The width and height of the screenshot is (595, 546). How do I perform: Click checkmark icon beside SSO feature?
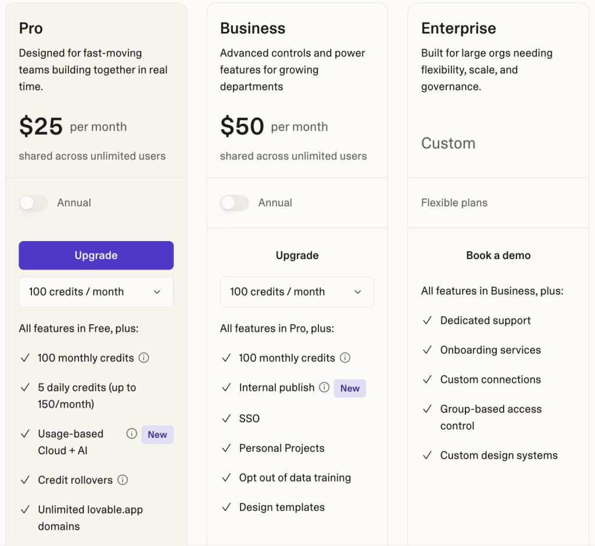[227, 418]
